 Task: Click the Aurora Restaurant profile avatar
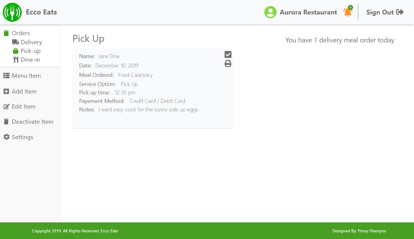pyautogui.click(x=270, y=12)
